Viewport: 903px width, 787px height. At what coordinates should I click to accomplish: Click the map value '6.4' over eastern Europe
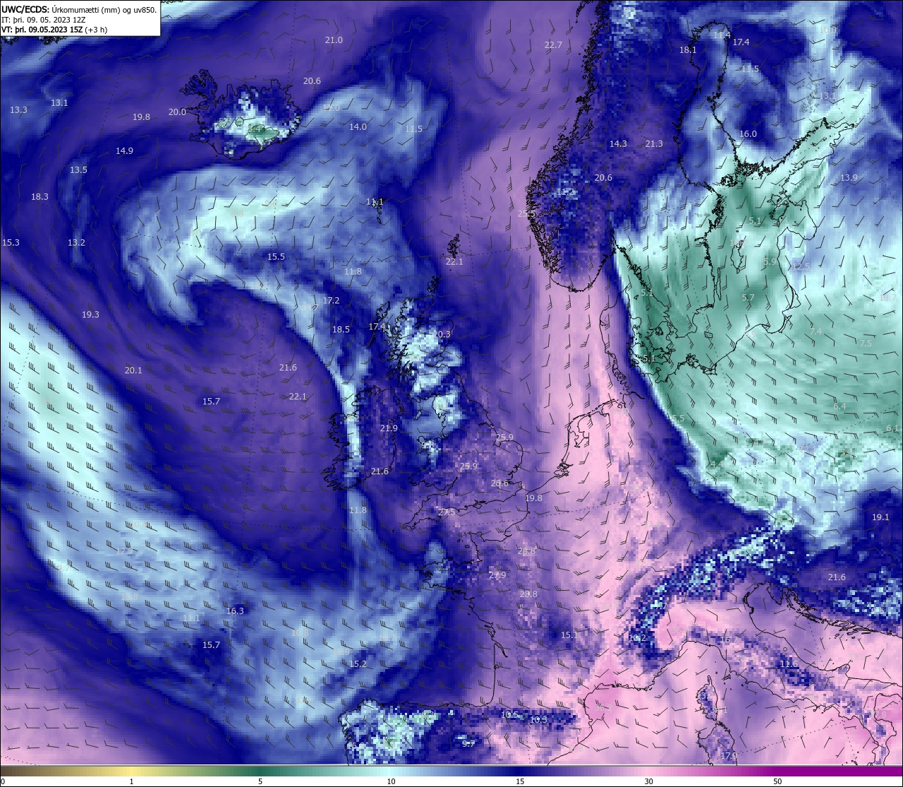pyautogui.click(x=840, y=407)
